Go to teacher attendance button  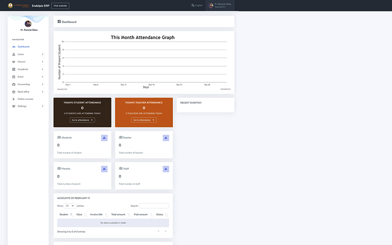click(x=144, y=120)
